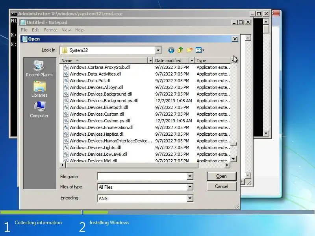This screenshot has width=315, height=236.
Task: Click the cmd window scrollbar thumb
Action: (x=266, y=29)
